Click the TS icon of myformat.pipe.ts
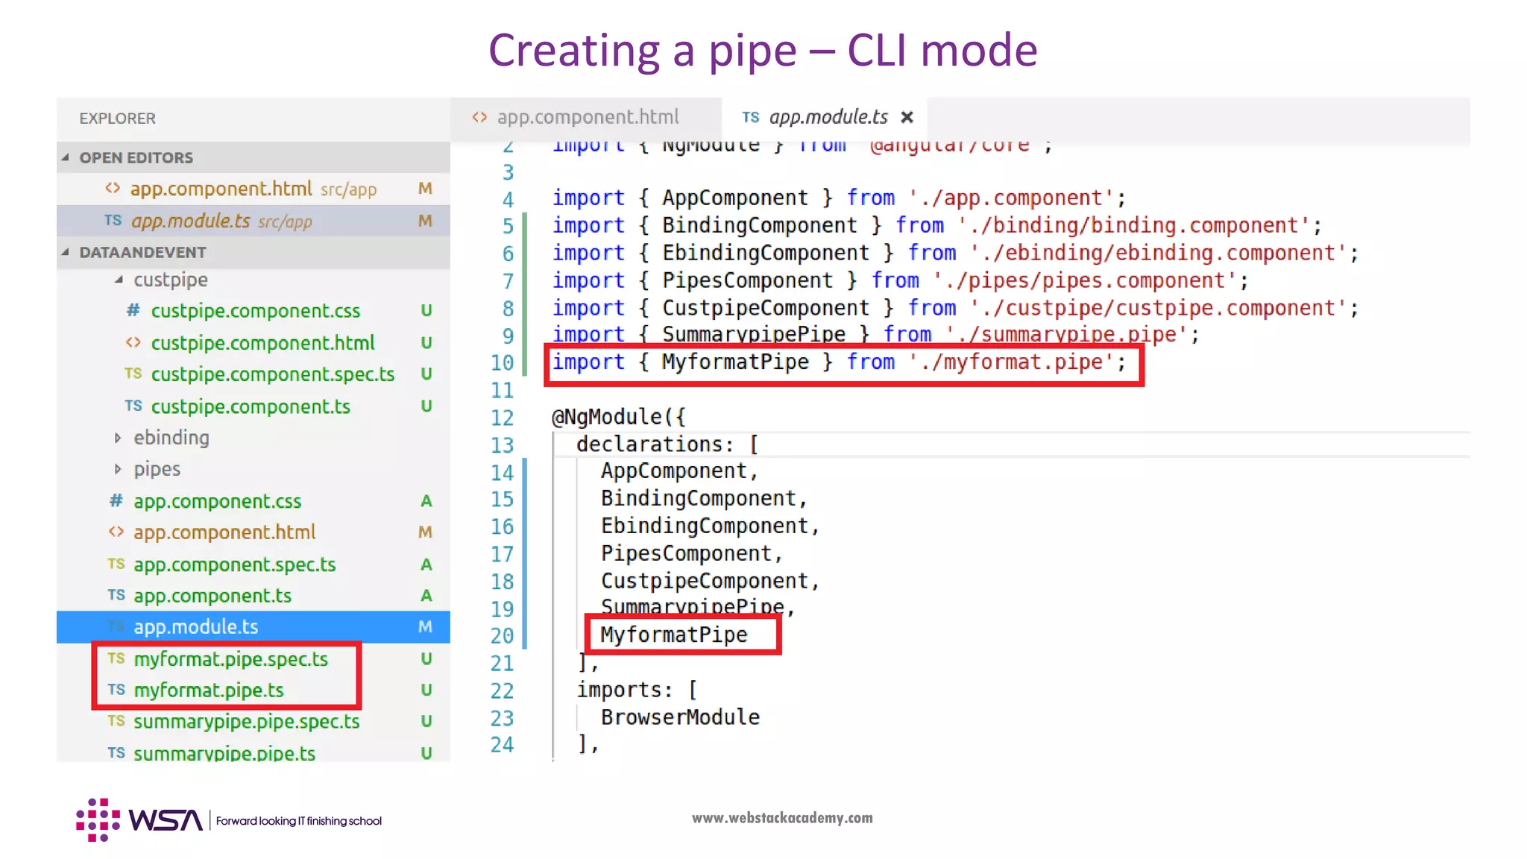 tap(116, 689)
